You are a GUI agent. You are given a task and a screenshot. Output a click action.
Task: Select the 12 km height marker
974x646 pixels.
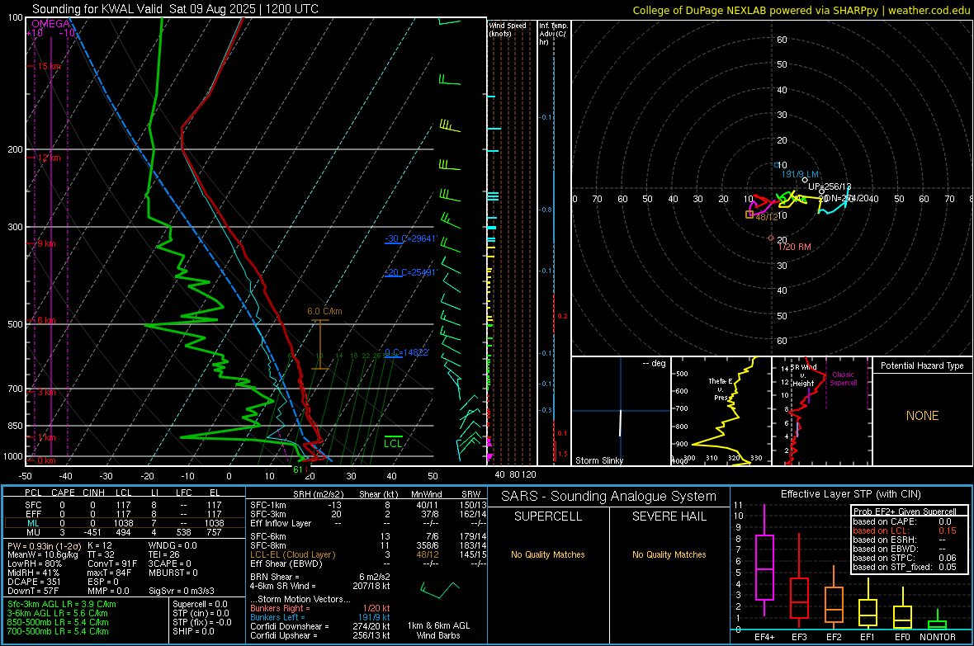(47, 158)
